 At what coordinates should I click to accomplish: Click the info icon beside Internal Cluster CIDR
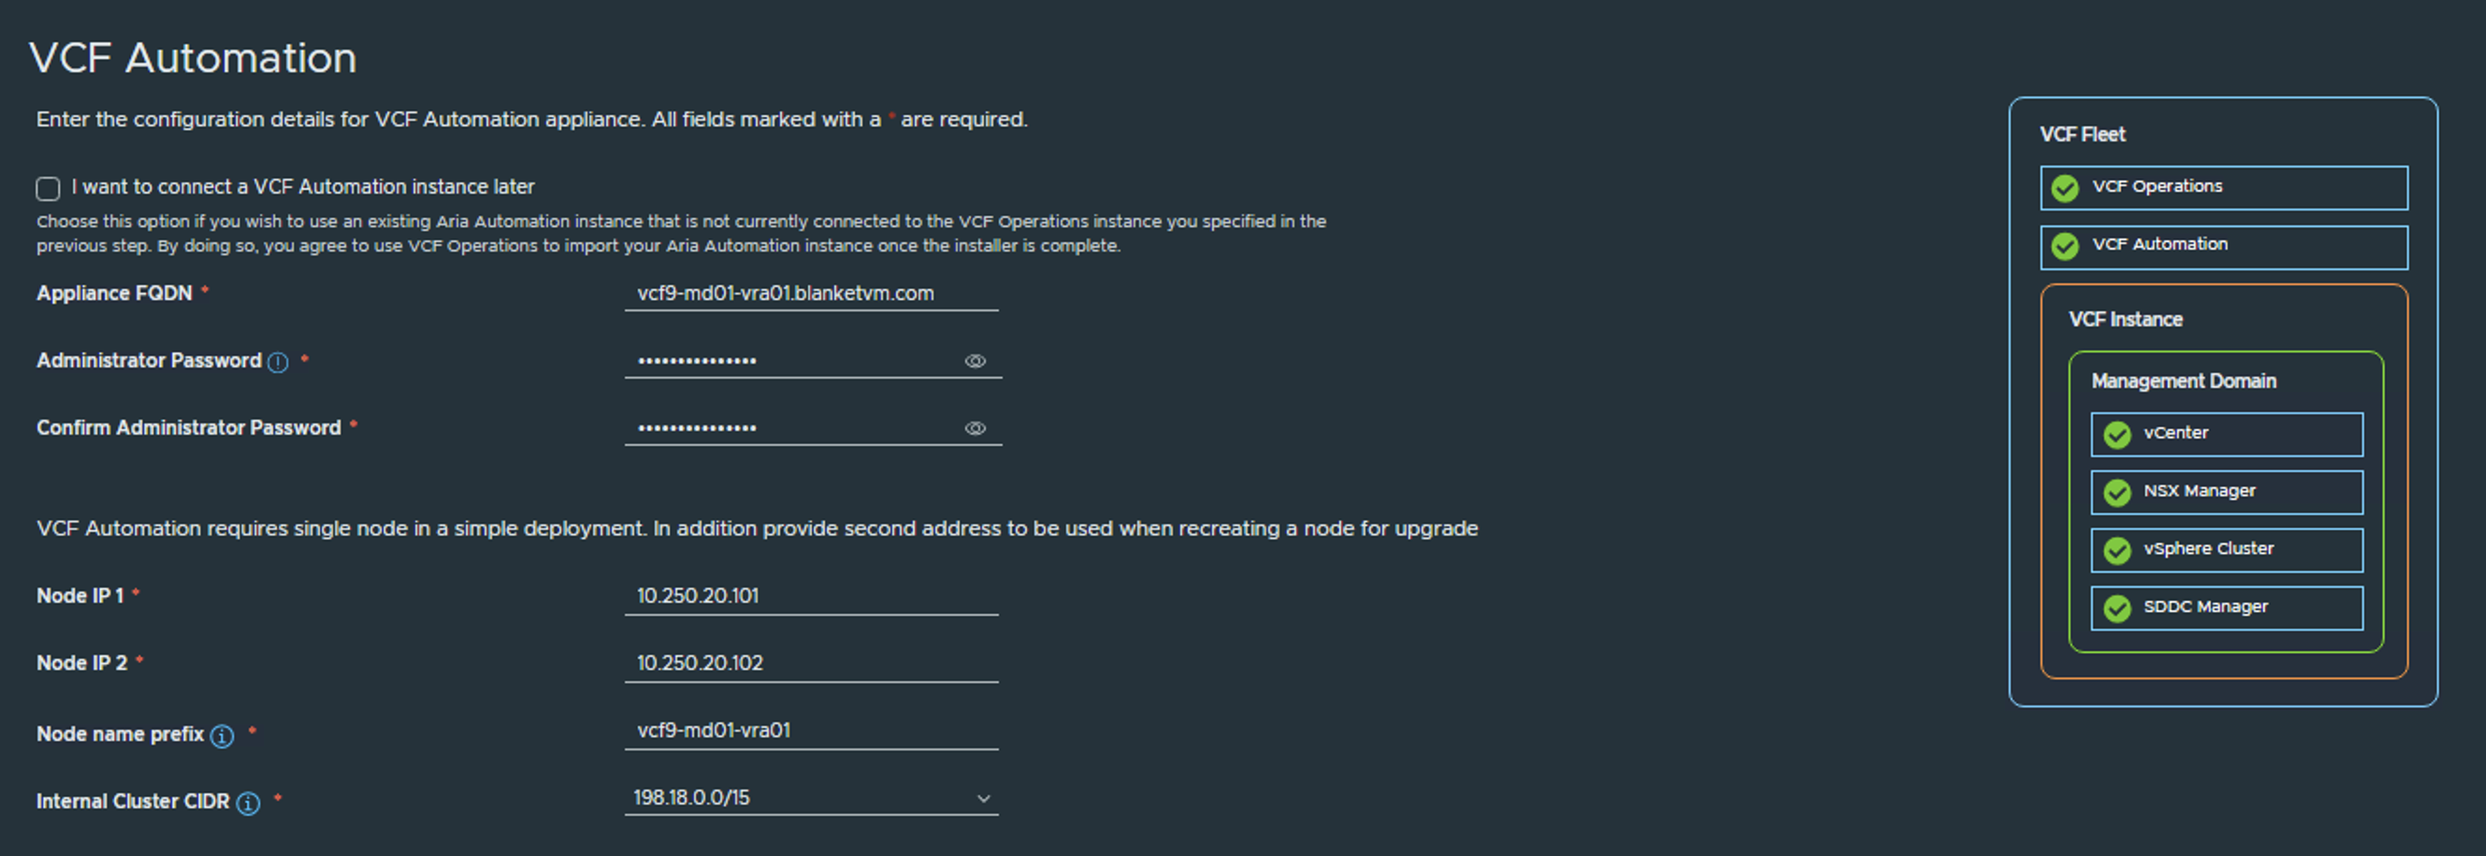249,804
